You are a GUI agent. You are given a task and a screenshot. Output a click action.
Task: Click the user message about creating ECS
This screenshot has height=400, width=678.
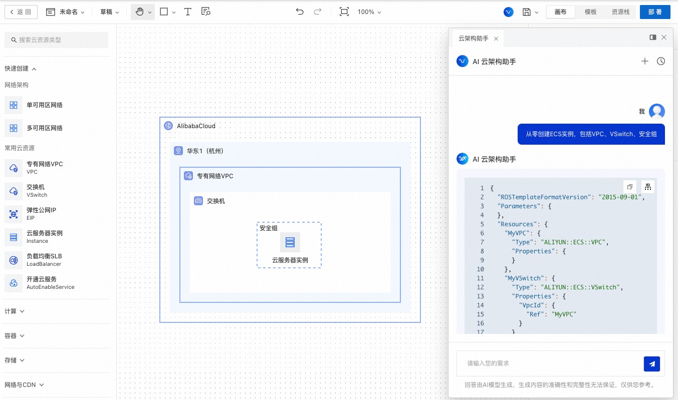click(x=591, y=134)
